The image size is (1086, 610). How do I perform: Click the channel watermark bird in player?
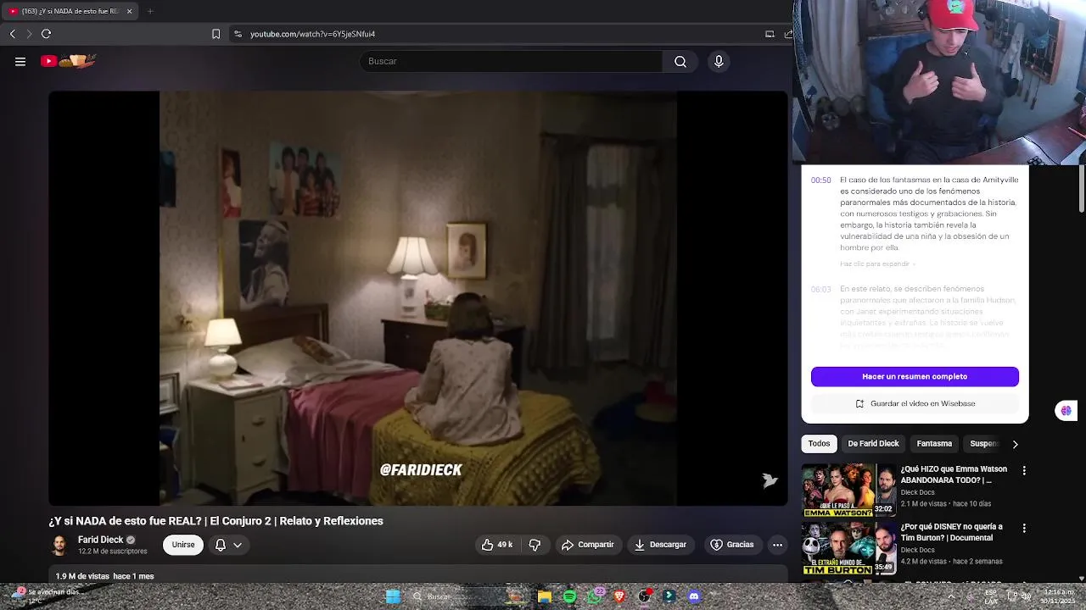770,480
